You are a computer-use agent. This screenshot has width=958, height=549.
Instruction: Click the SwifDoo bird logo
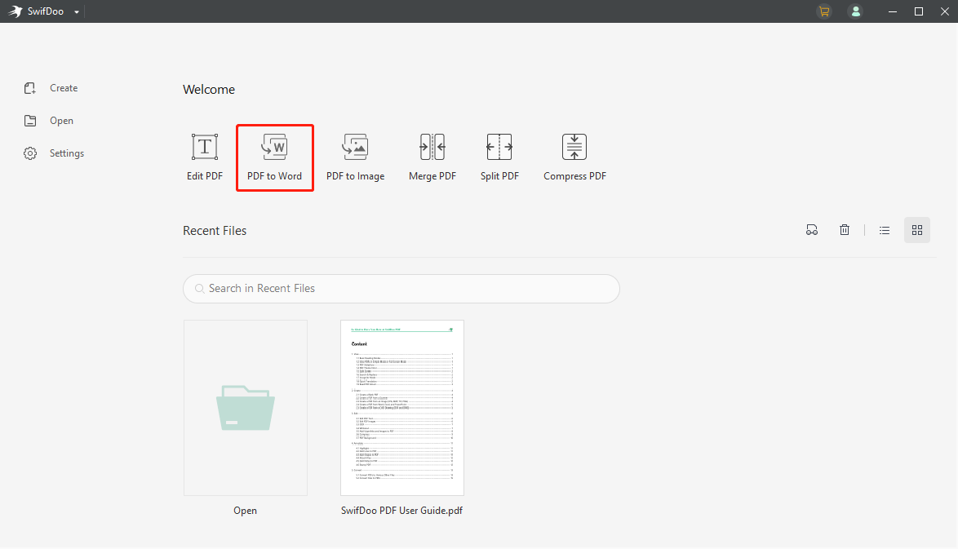[x=16, y=11]
